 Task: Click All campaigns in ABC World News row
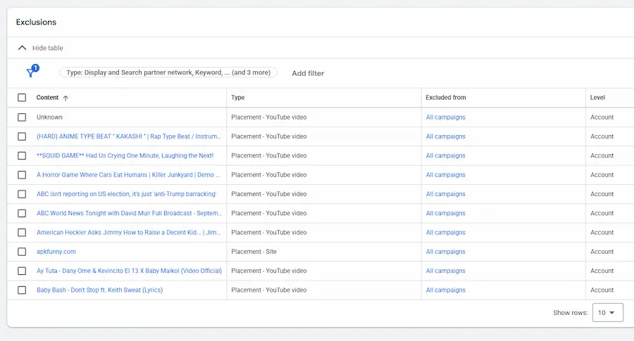(446, 213)
